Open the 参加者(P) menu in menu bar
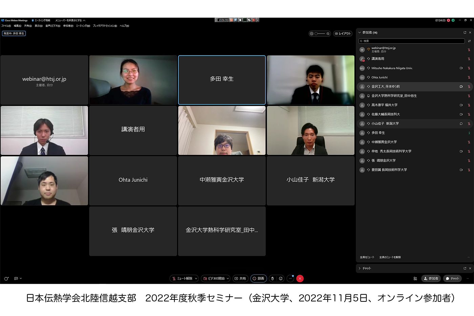474x316 pixels. coord(68,26)
